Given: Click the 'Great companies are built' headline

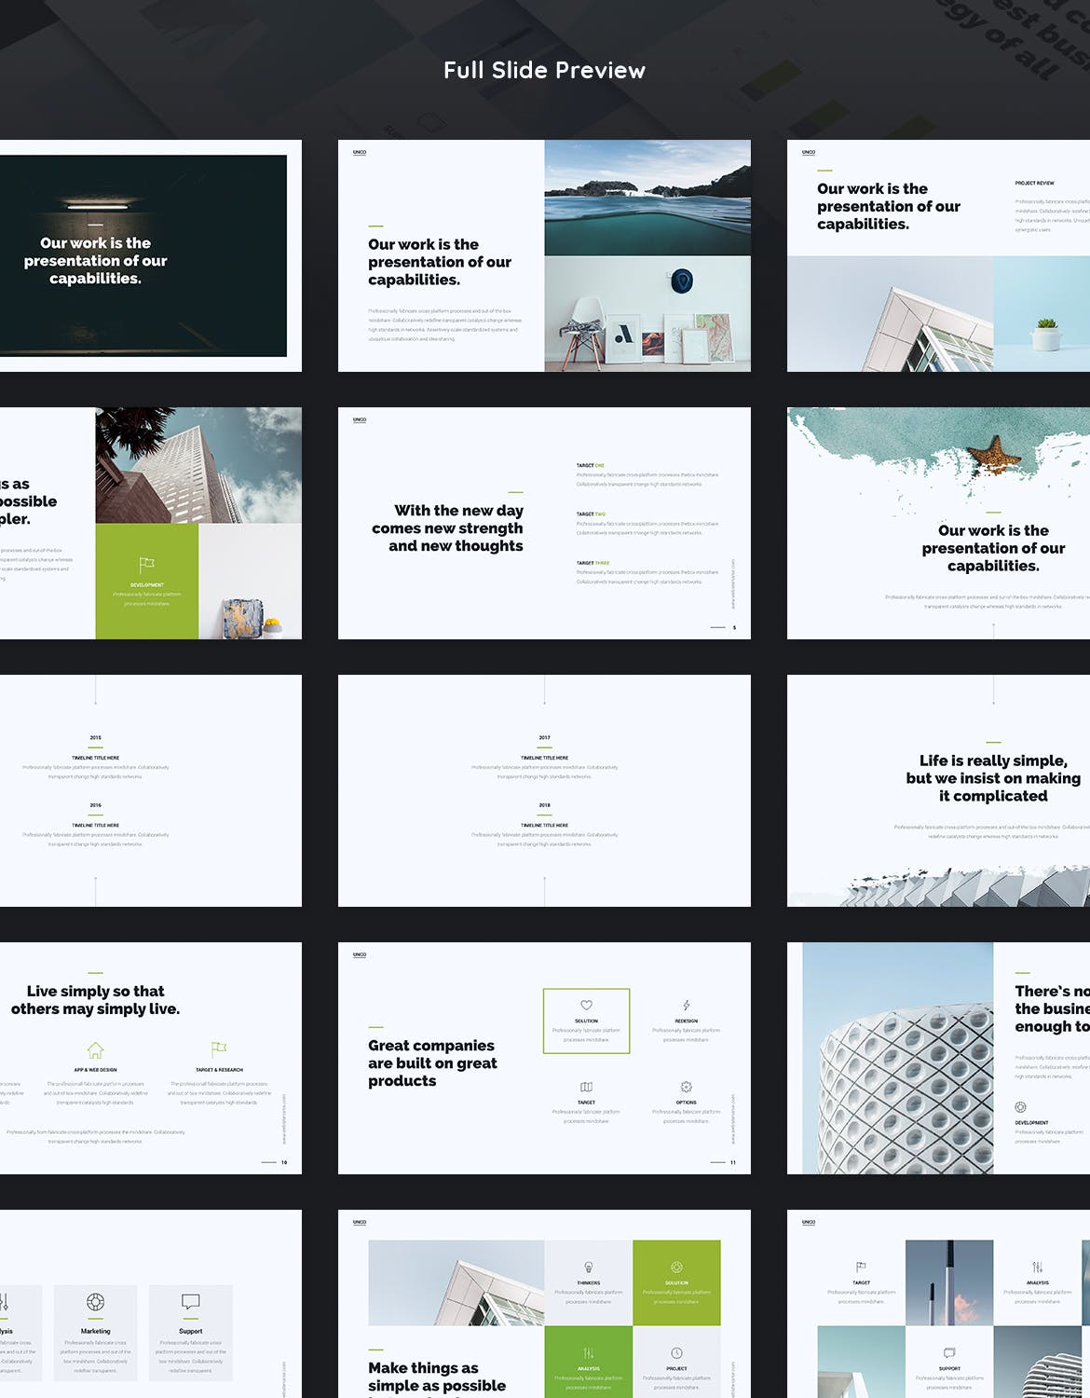Looking at the screenshot, I should tap(432, 1063).
